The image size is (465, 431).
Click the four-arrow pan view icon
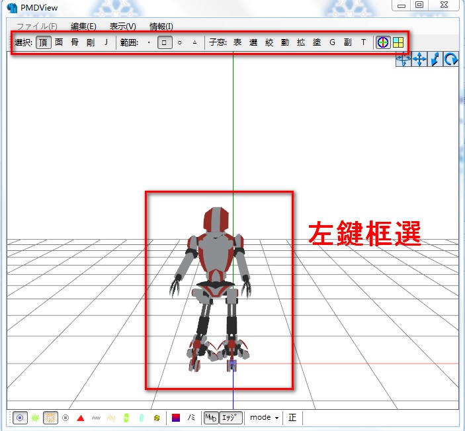(x=419, y=59)
